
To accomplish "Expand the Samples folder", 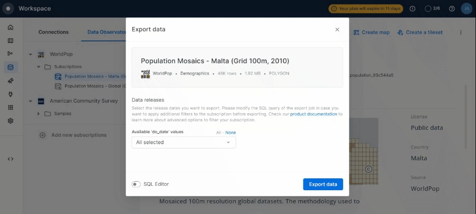I will click(x=39, y=114).
